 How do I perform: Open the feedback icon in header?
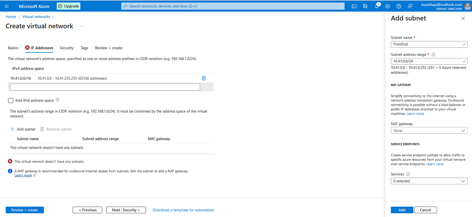click(410, 6)
